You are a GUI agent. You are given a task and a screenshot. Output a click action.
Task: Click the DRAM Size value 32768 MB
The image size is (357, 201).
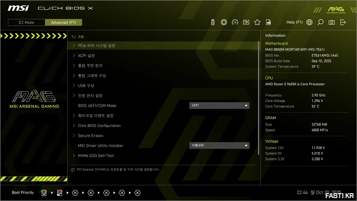(x=319, y=125)
